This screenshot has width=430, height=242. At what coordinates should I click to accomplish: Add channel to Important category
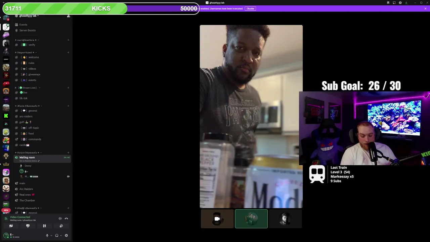(68, 52)
